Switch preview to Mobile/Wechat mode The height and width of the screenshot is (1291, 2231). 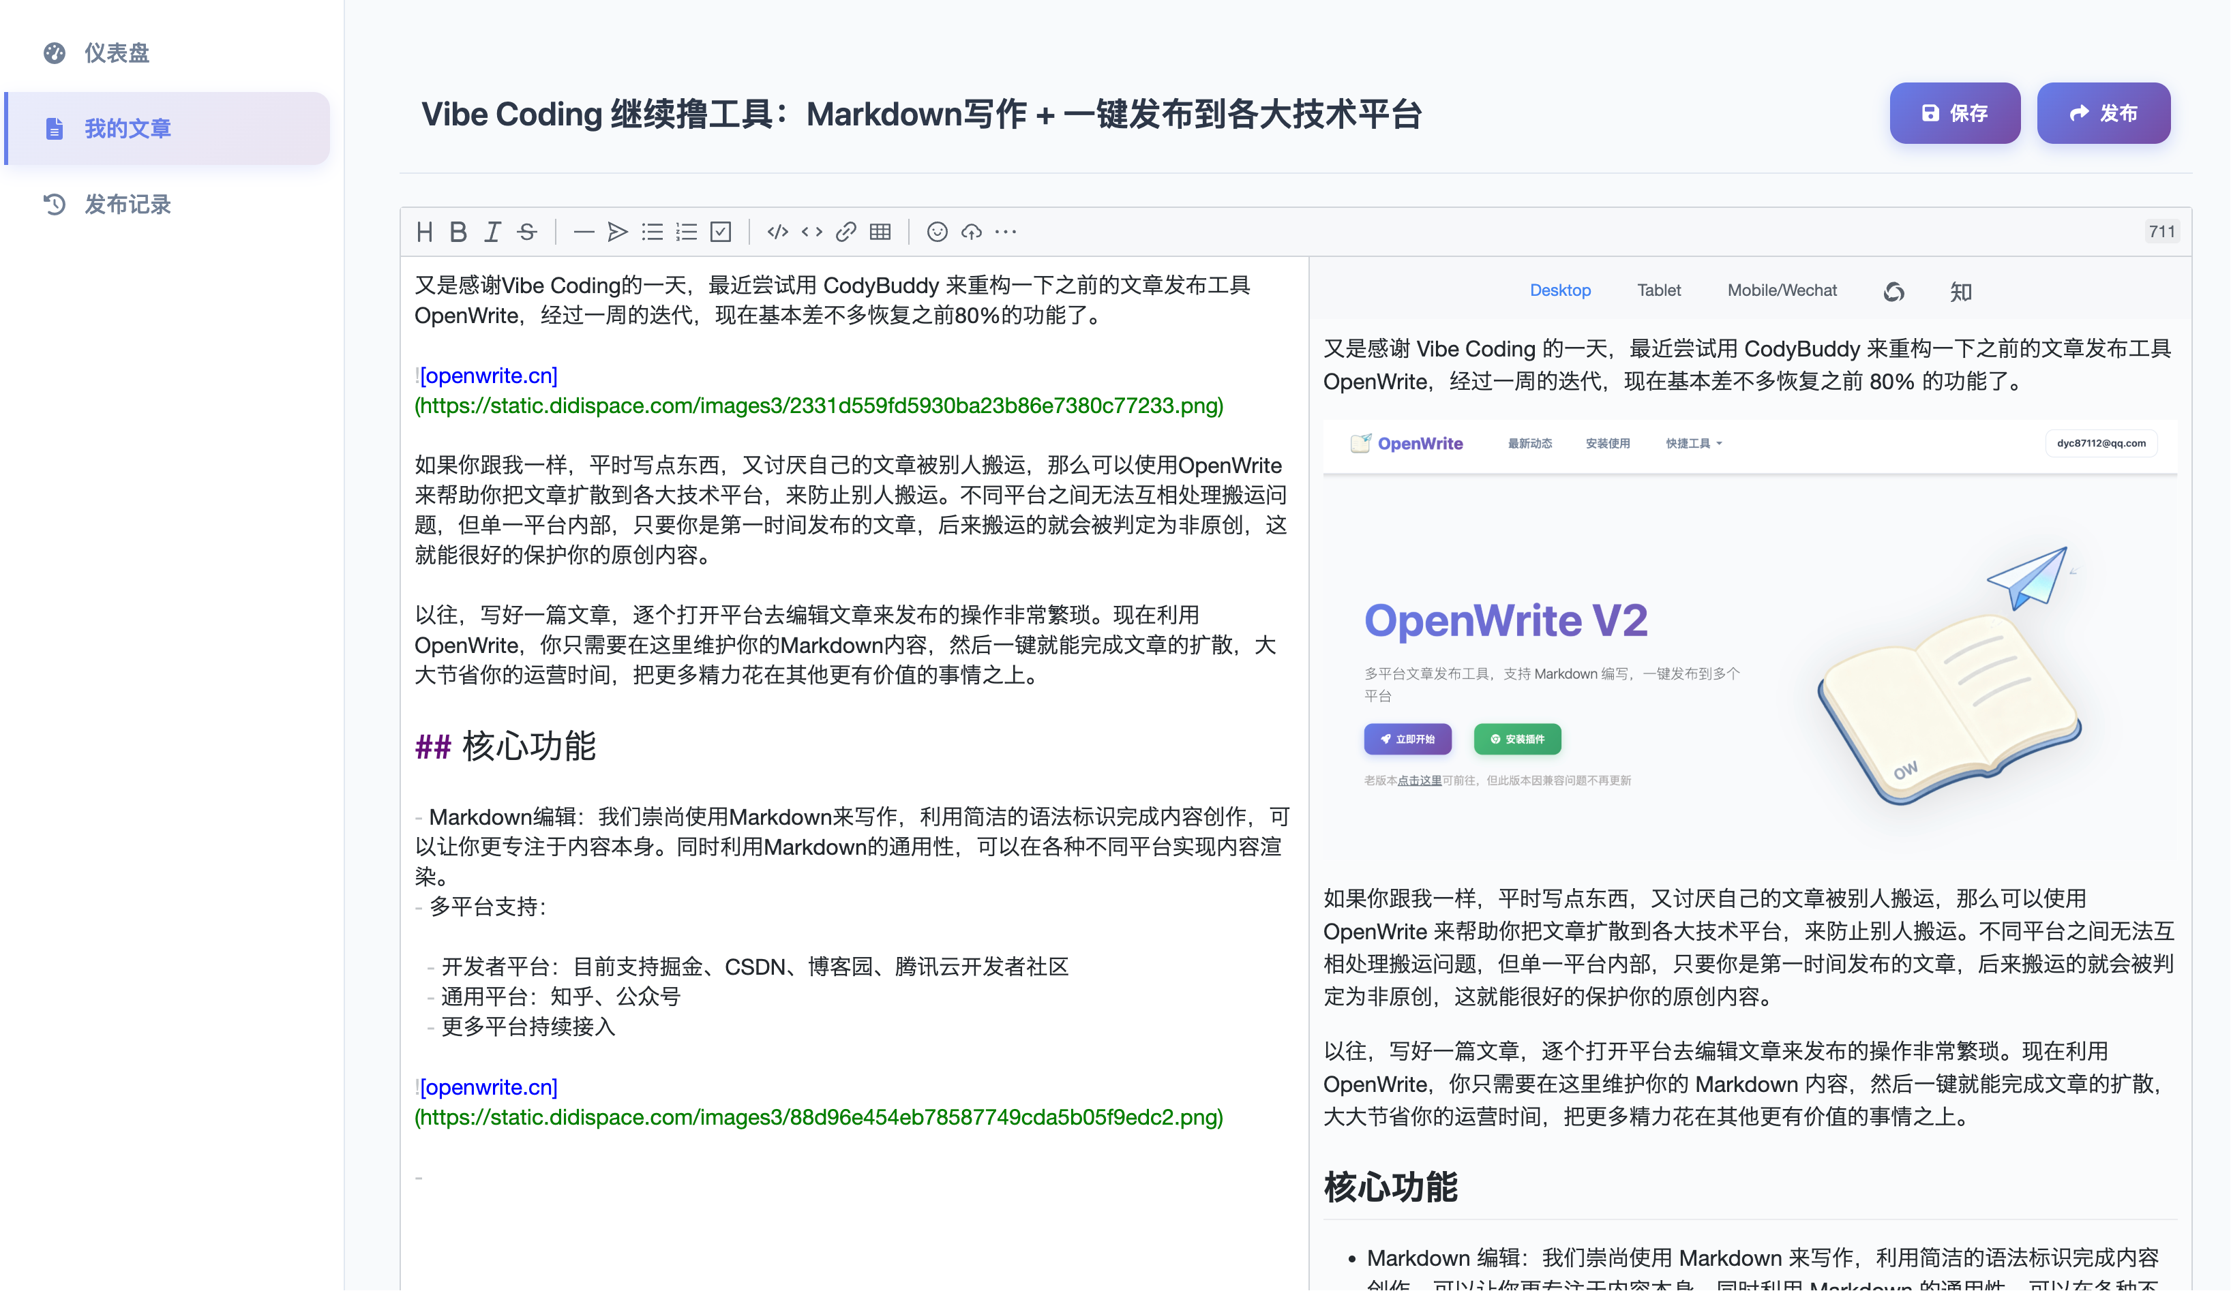pyautogui.click(x=1781, y=290)
